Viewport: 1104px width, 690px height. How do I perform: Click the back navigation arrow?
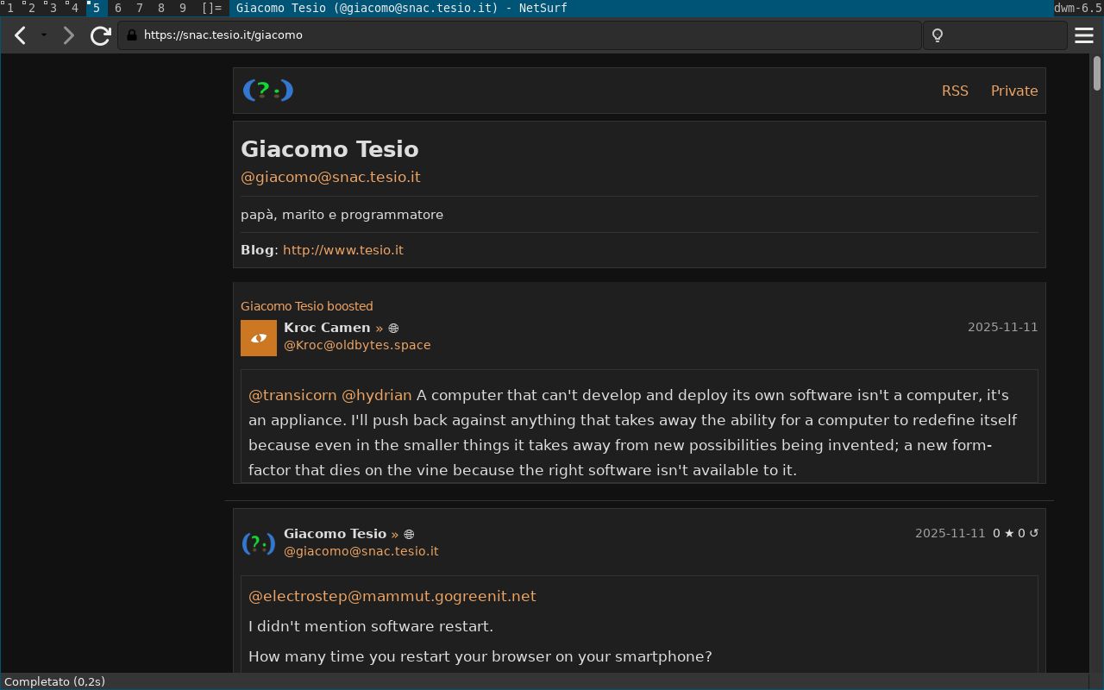coord(20,35)
